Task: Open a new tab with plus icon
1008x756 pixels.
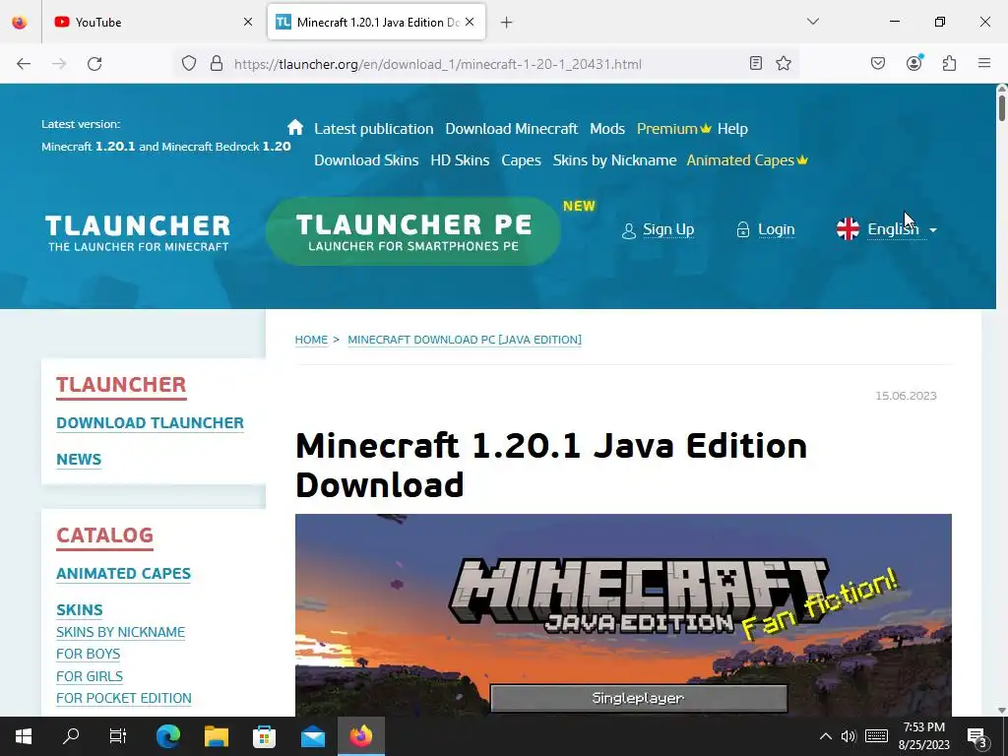Action: (x=507, y=23)
